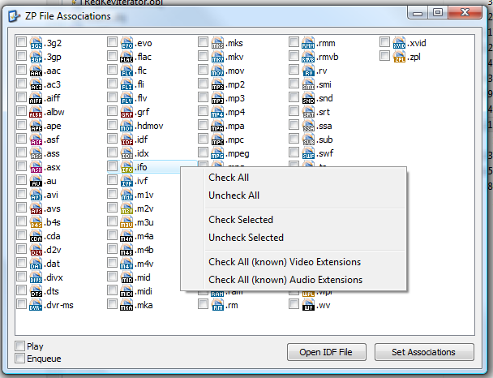Click the .wv file type icon
This screenshot has width=493, height=378.
point(308,306)
